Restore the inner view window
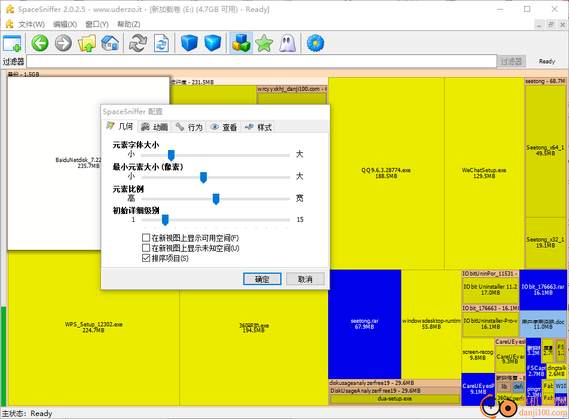This screenshot has height=419, width=569. click(x=551, y=25)
